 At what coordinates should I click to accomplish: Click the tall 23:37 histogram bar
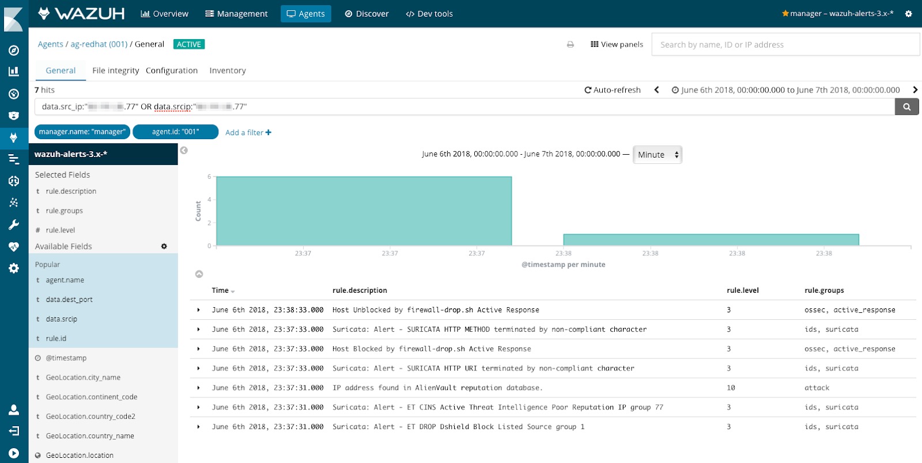[364, 211]
